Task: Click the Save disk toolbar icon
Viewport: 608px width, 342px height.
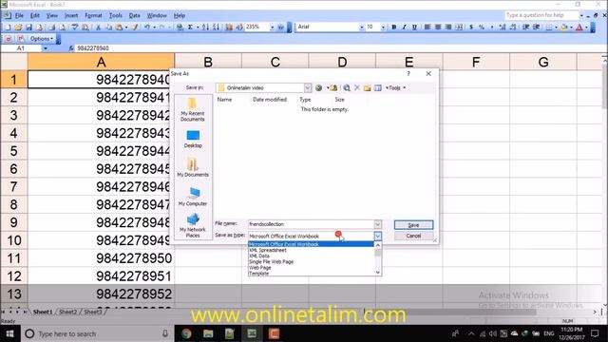Action: 28,28
